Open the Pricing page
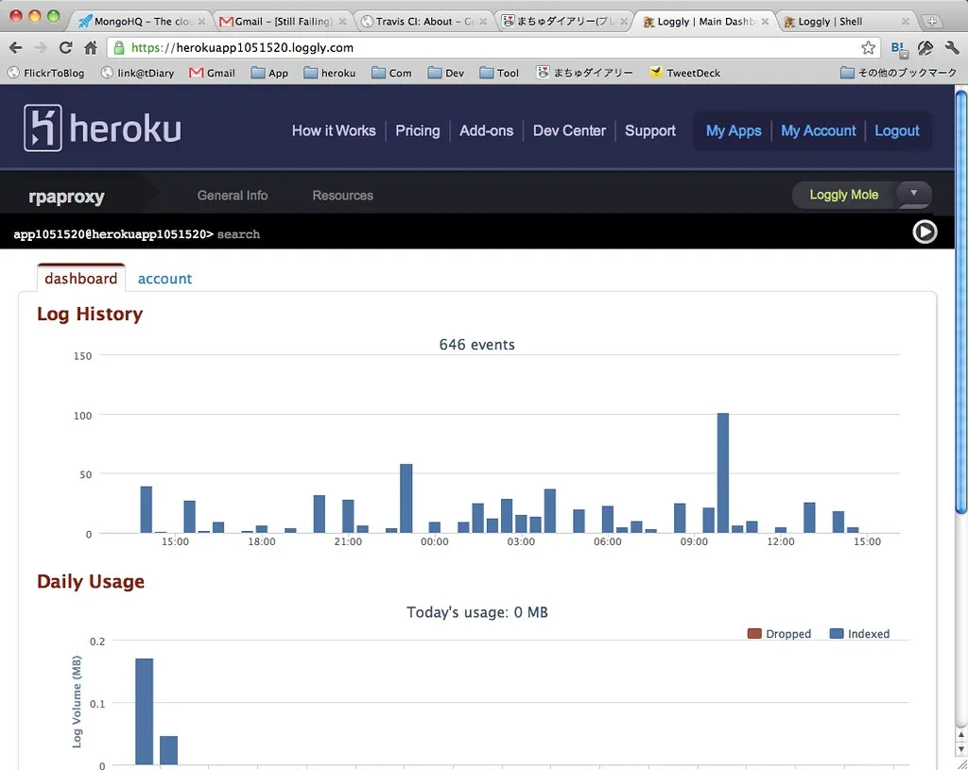This screenshot has width=968, height=770. 417,130
